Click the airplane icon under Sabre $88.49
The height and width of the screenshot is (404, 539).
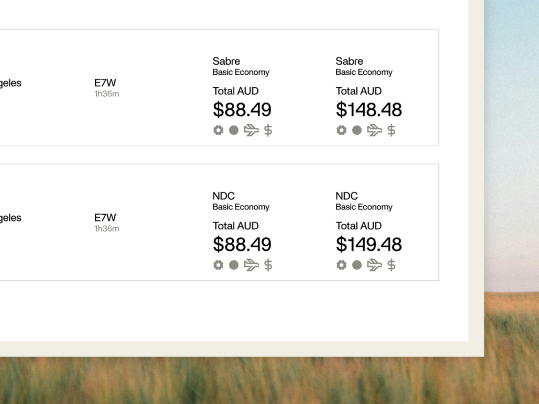point(251,130)
